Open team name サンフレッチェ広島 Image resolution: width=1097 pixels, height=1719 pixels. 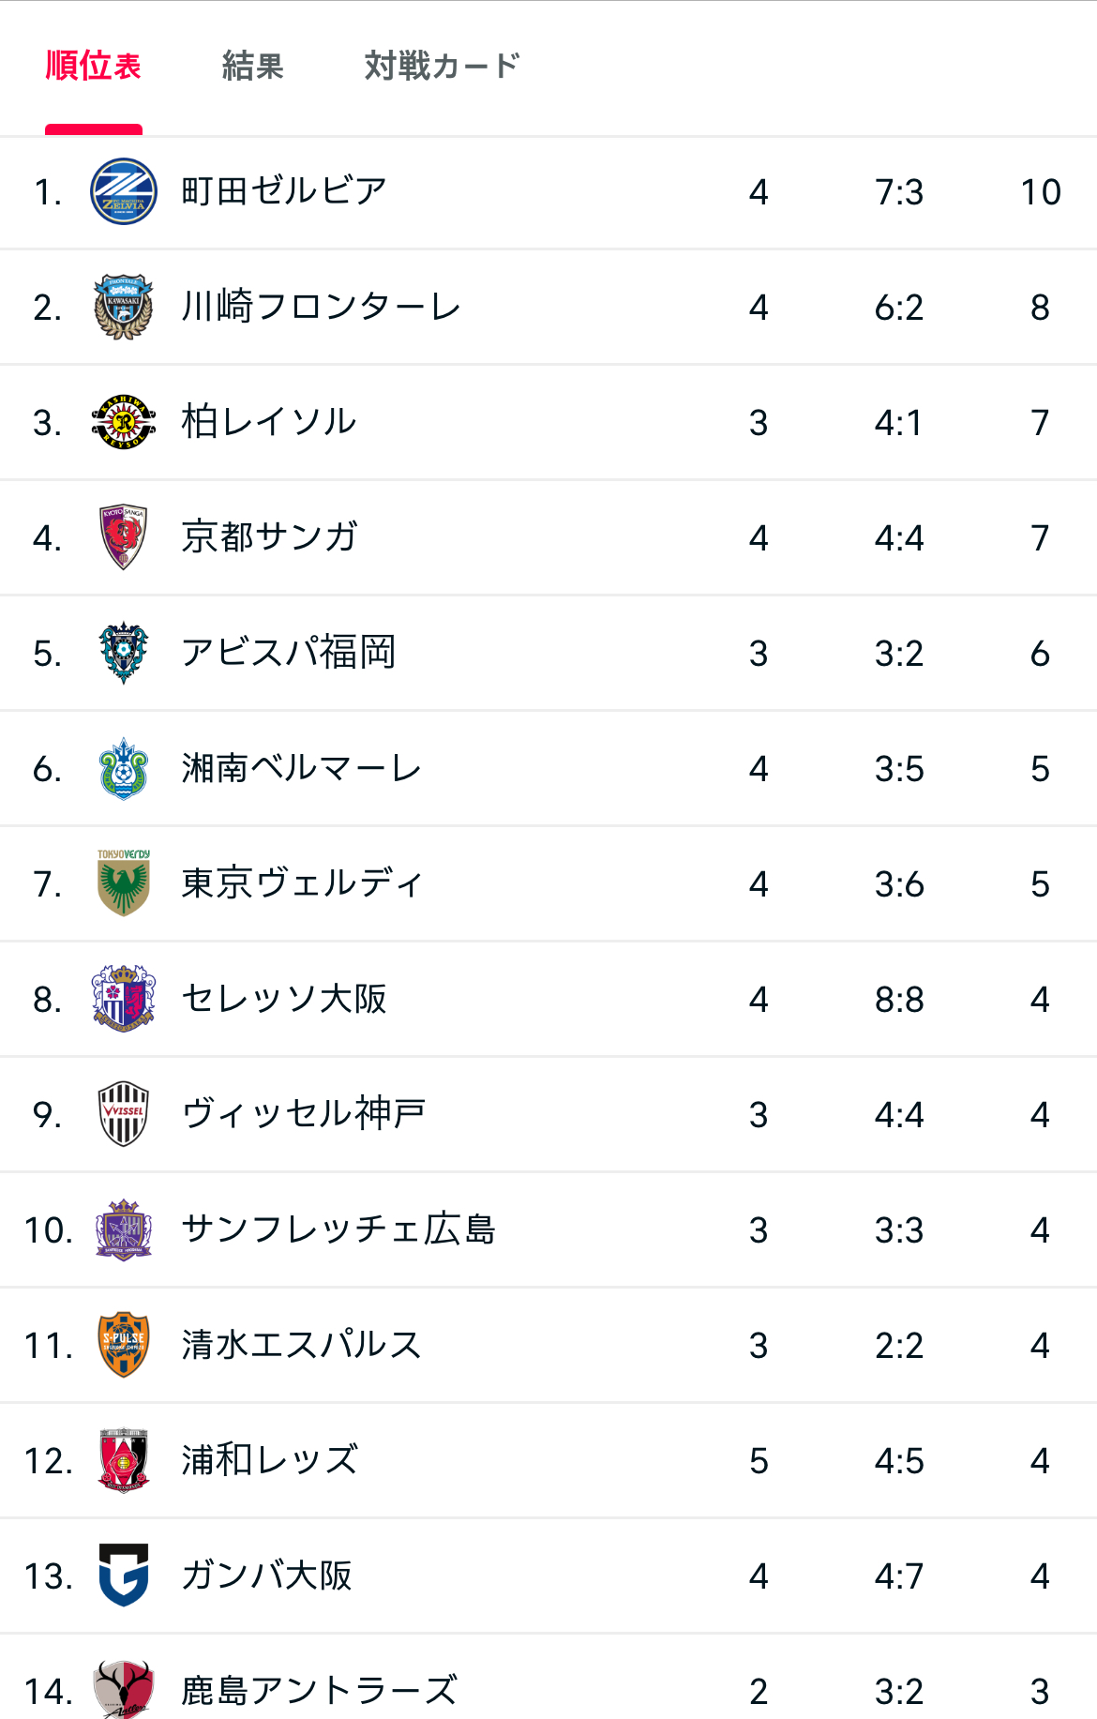(x=338, y=1229)
